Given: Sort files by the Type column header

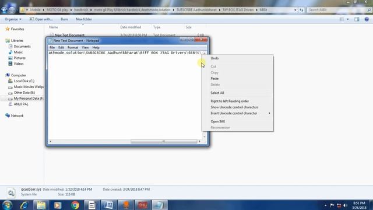Looking at the screenshot, I should [157, 27].
